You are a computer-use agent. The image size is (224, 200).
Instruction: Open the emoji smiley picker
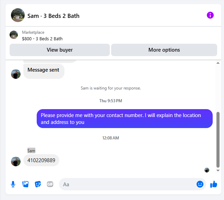click(200, 184)
